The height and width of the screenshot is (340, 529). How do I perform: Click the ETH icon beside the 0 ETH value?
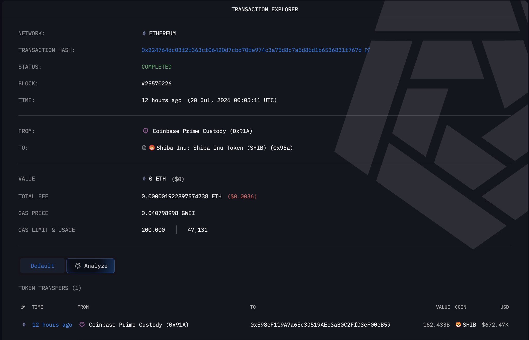point(144,178)
